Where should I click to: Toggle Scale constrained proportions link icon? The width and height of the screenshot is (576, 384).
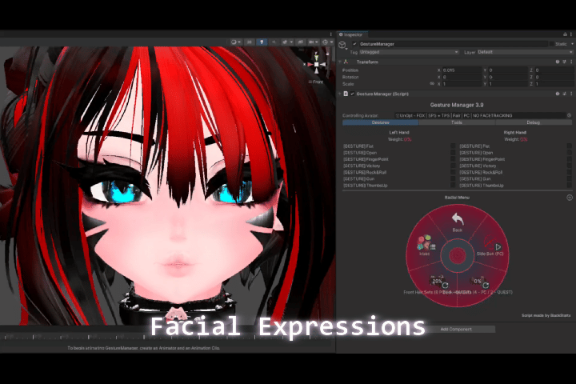432,84
